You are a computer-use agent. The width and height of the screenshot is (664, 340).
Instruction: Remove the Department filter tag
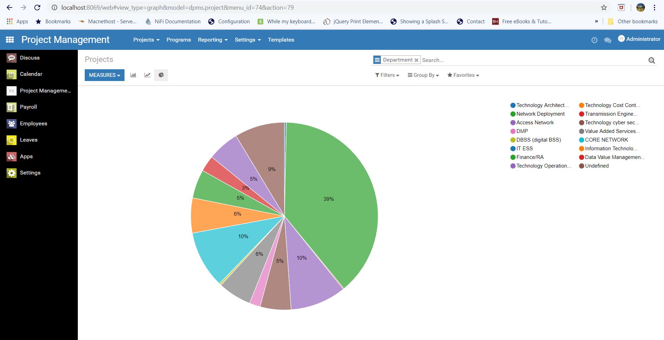click(416, 60)
